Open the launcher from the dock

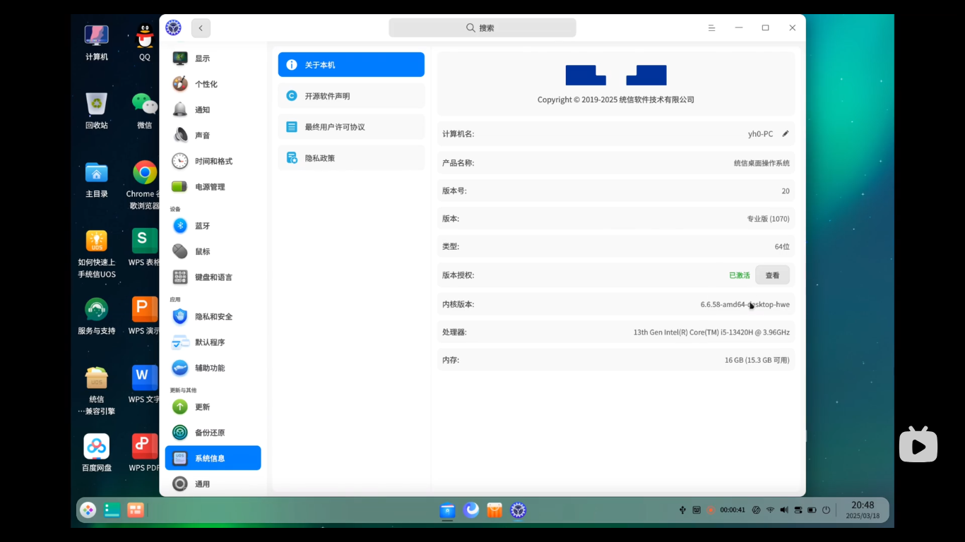[88, 510]
